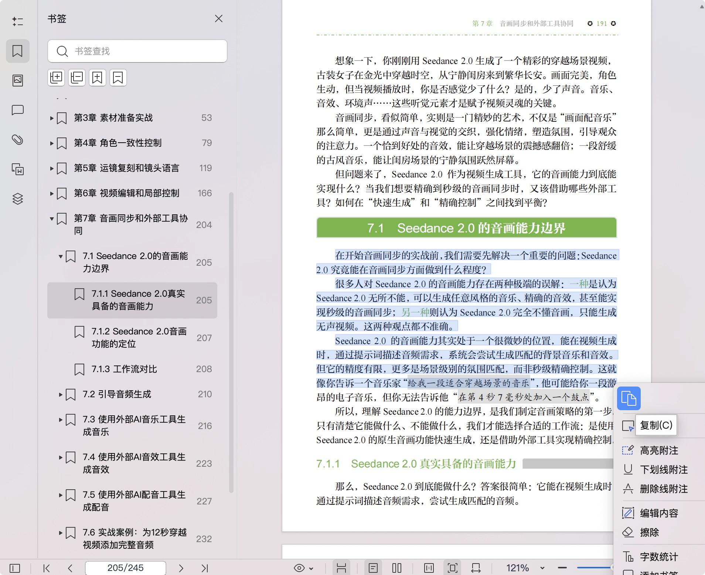Expand 第5章 运镜复刻和镜头语言
The height and width of the screenshot is (575, 705).
pos(52,168)
